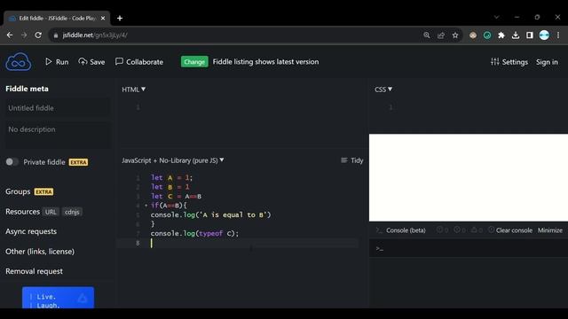This screenshot has width=568, height=319.
Task: Click the console prompt input
Action: coord(469,248)
